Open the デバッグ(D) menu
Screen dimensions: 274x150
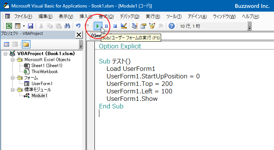(x=129, y=16)
